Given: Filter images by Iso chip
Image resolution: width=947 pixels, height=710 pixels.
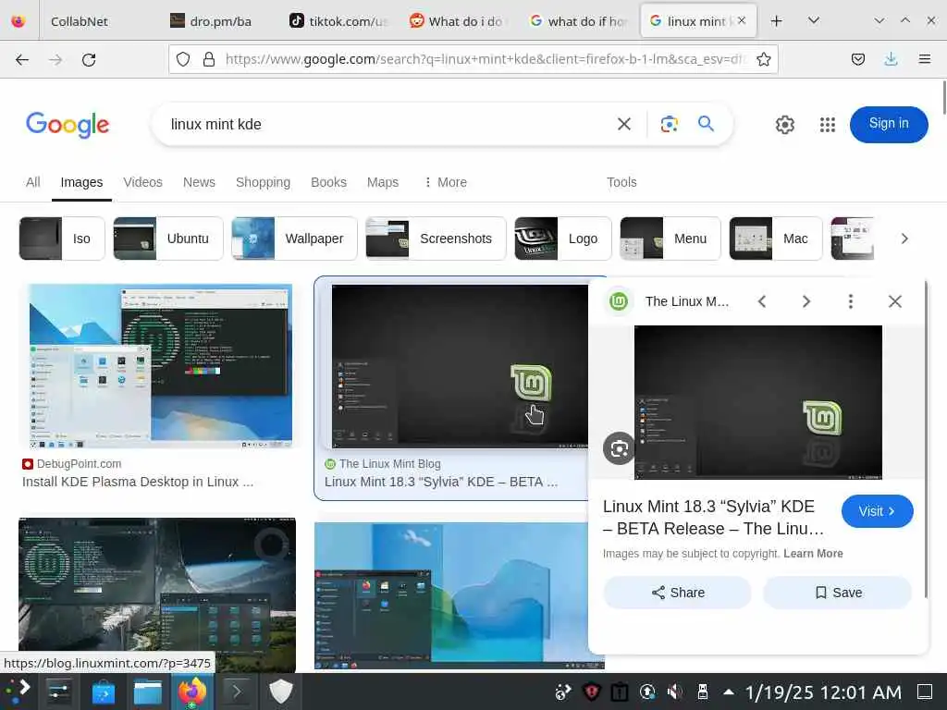Looking at the screenshot, I should point(62,239).
